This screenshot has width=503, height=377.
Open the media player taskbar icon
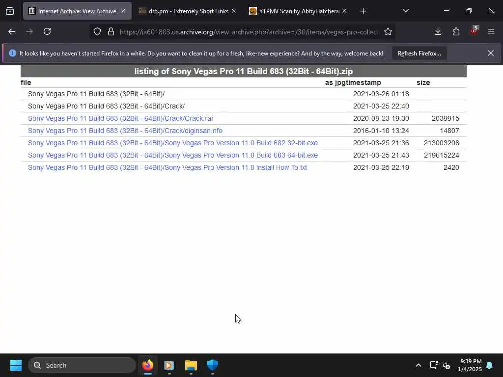[x=169, y=365]
